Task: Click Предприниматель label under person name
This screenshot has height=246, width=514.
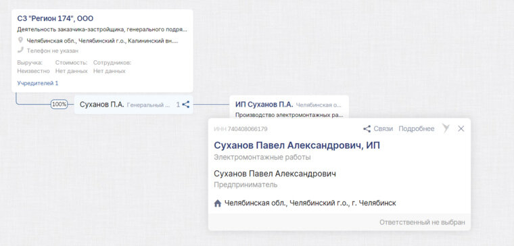Action: click(246, 184)
